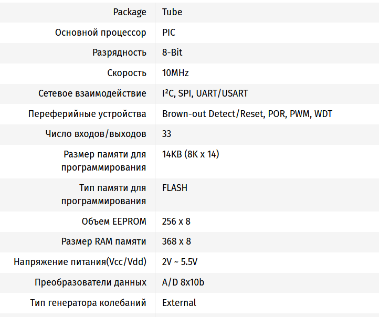Click the "Package" row label

[x=130, y=12]
